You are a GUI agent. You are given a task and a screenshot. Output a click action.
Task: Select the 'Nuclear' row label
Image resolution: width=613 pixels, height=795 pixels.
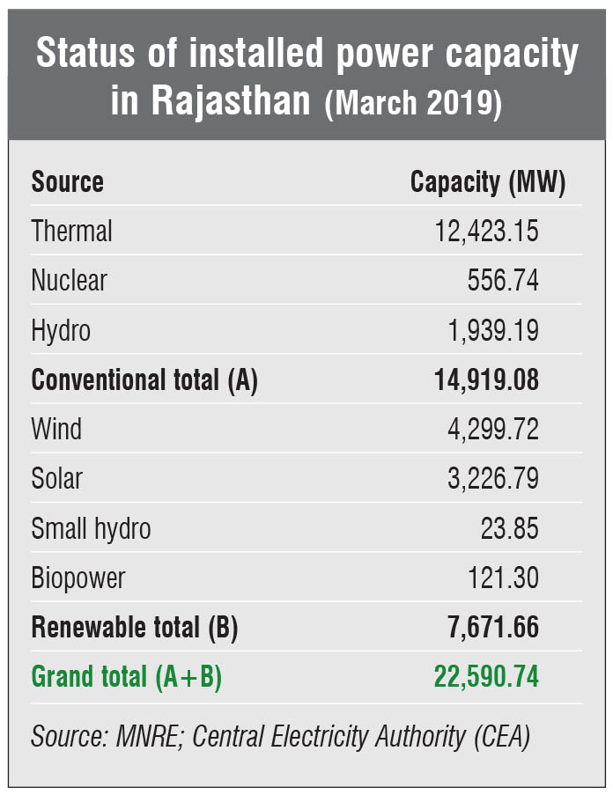[69, 281]
